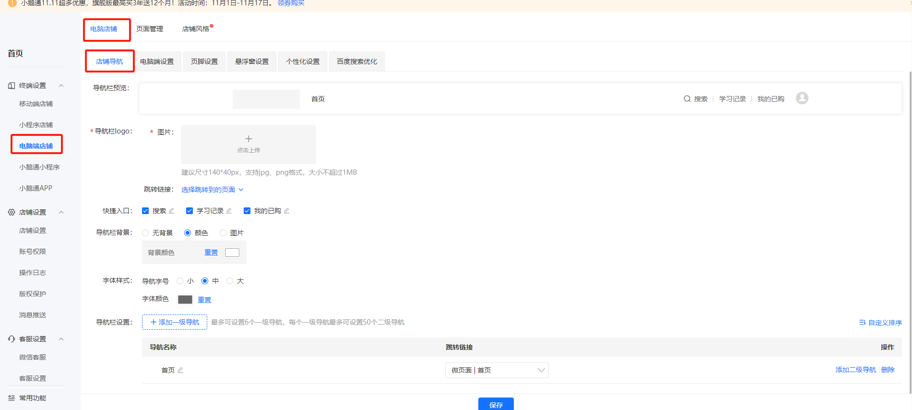The image size is (912, 410).
Task: Select the 颜色 background radio option
Action: 188,233
